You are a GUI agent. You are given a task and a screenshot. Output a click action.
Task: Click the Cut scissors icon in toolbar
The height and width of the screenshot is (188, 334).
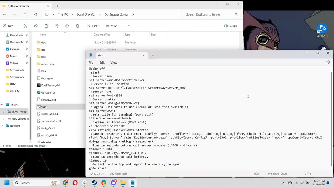[25, 26]
